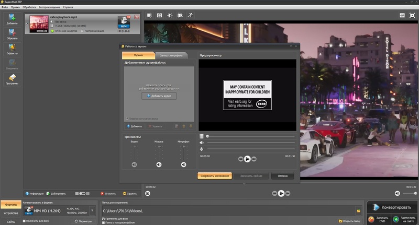Click the Дублировать button
Viewport: 419px width, 225px height.
[x=56, y=194]
